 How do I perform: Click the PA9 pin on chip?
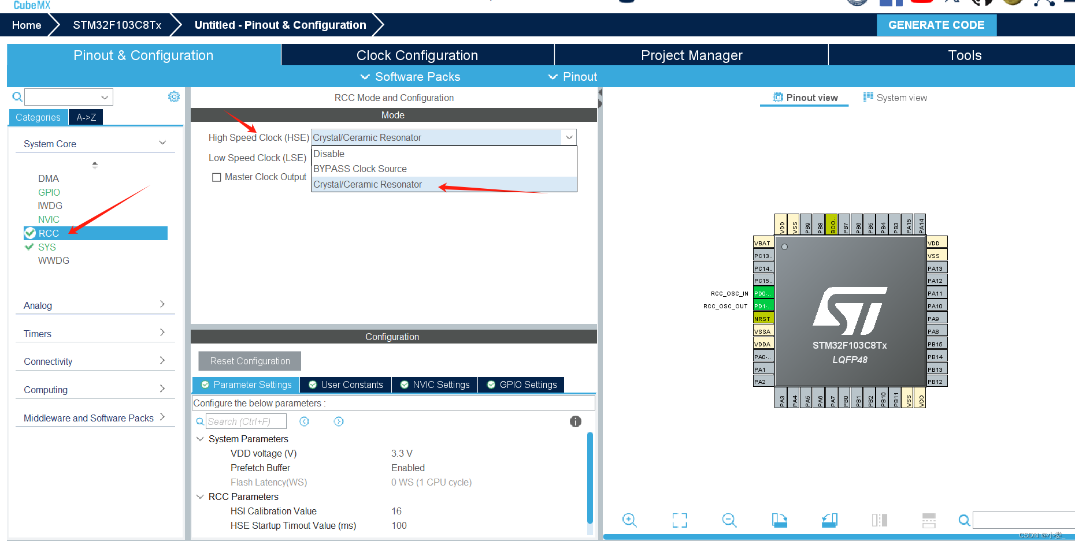click(x=937, y=319)
